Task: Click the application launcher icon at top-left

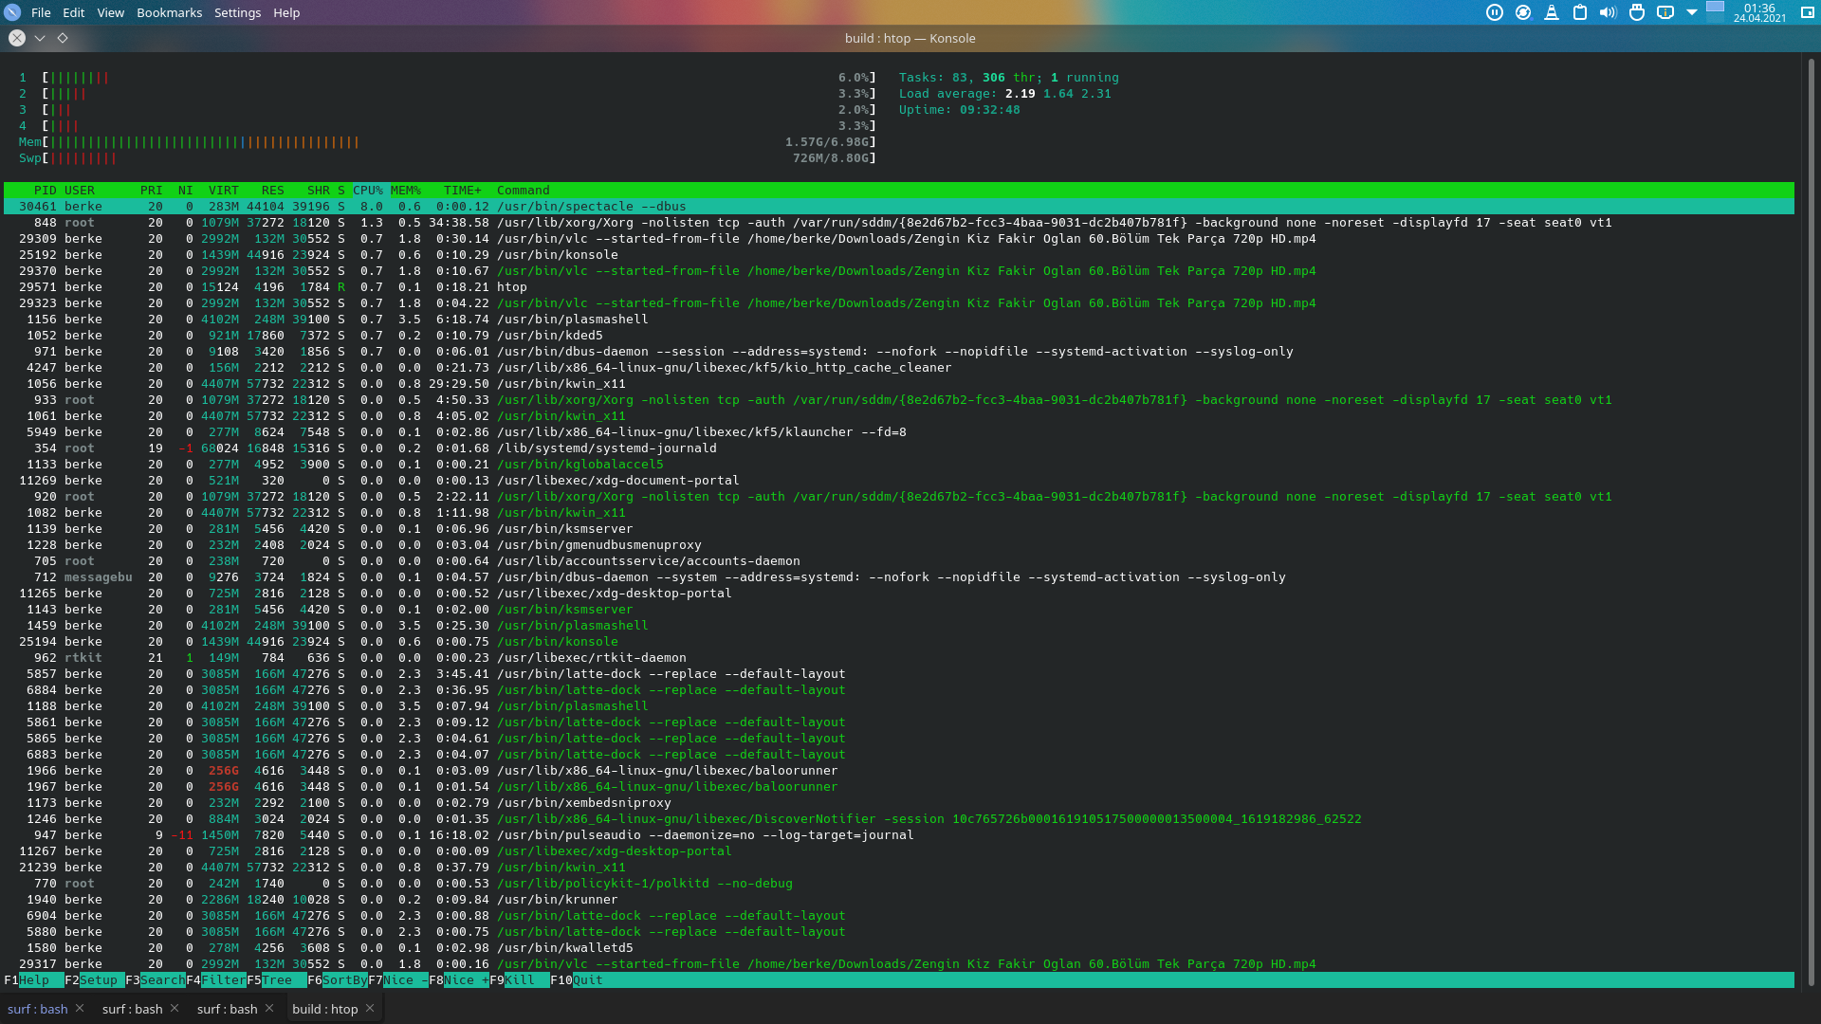Action: pyautogui.click(x=12, y=12)
